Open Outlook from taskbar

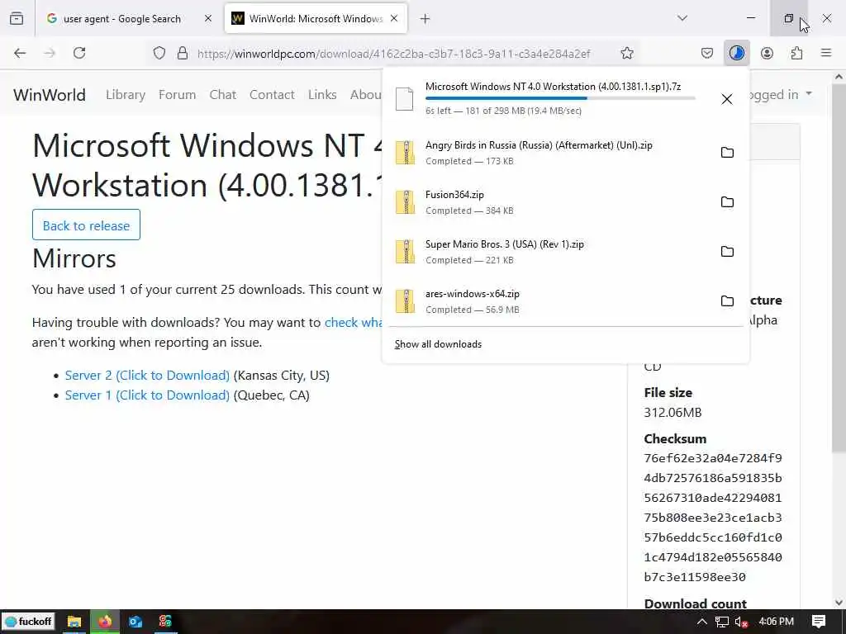click(135, 622)
